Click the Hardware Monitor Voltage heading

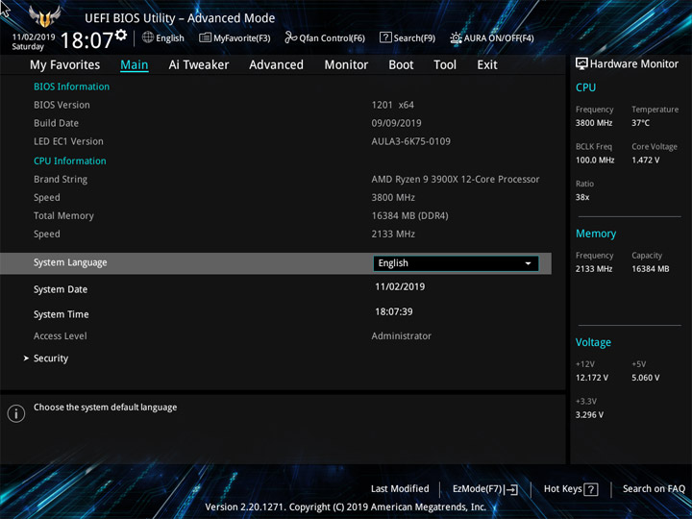(593, 342)
